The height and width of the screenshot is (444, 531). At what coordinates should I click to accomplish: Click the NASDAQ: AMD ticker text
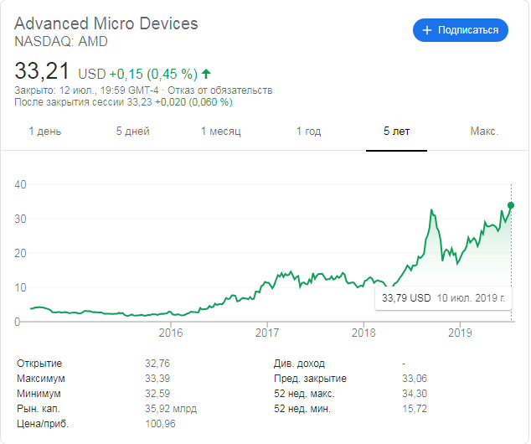click(61, 41)
